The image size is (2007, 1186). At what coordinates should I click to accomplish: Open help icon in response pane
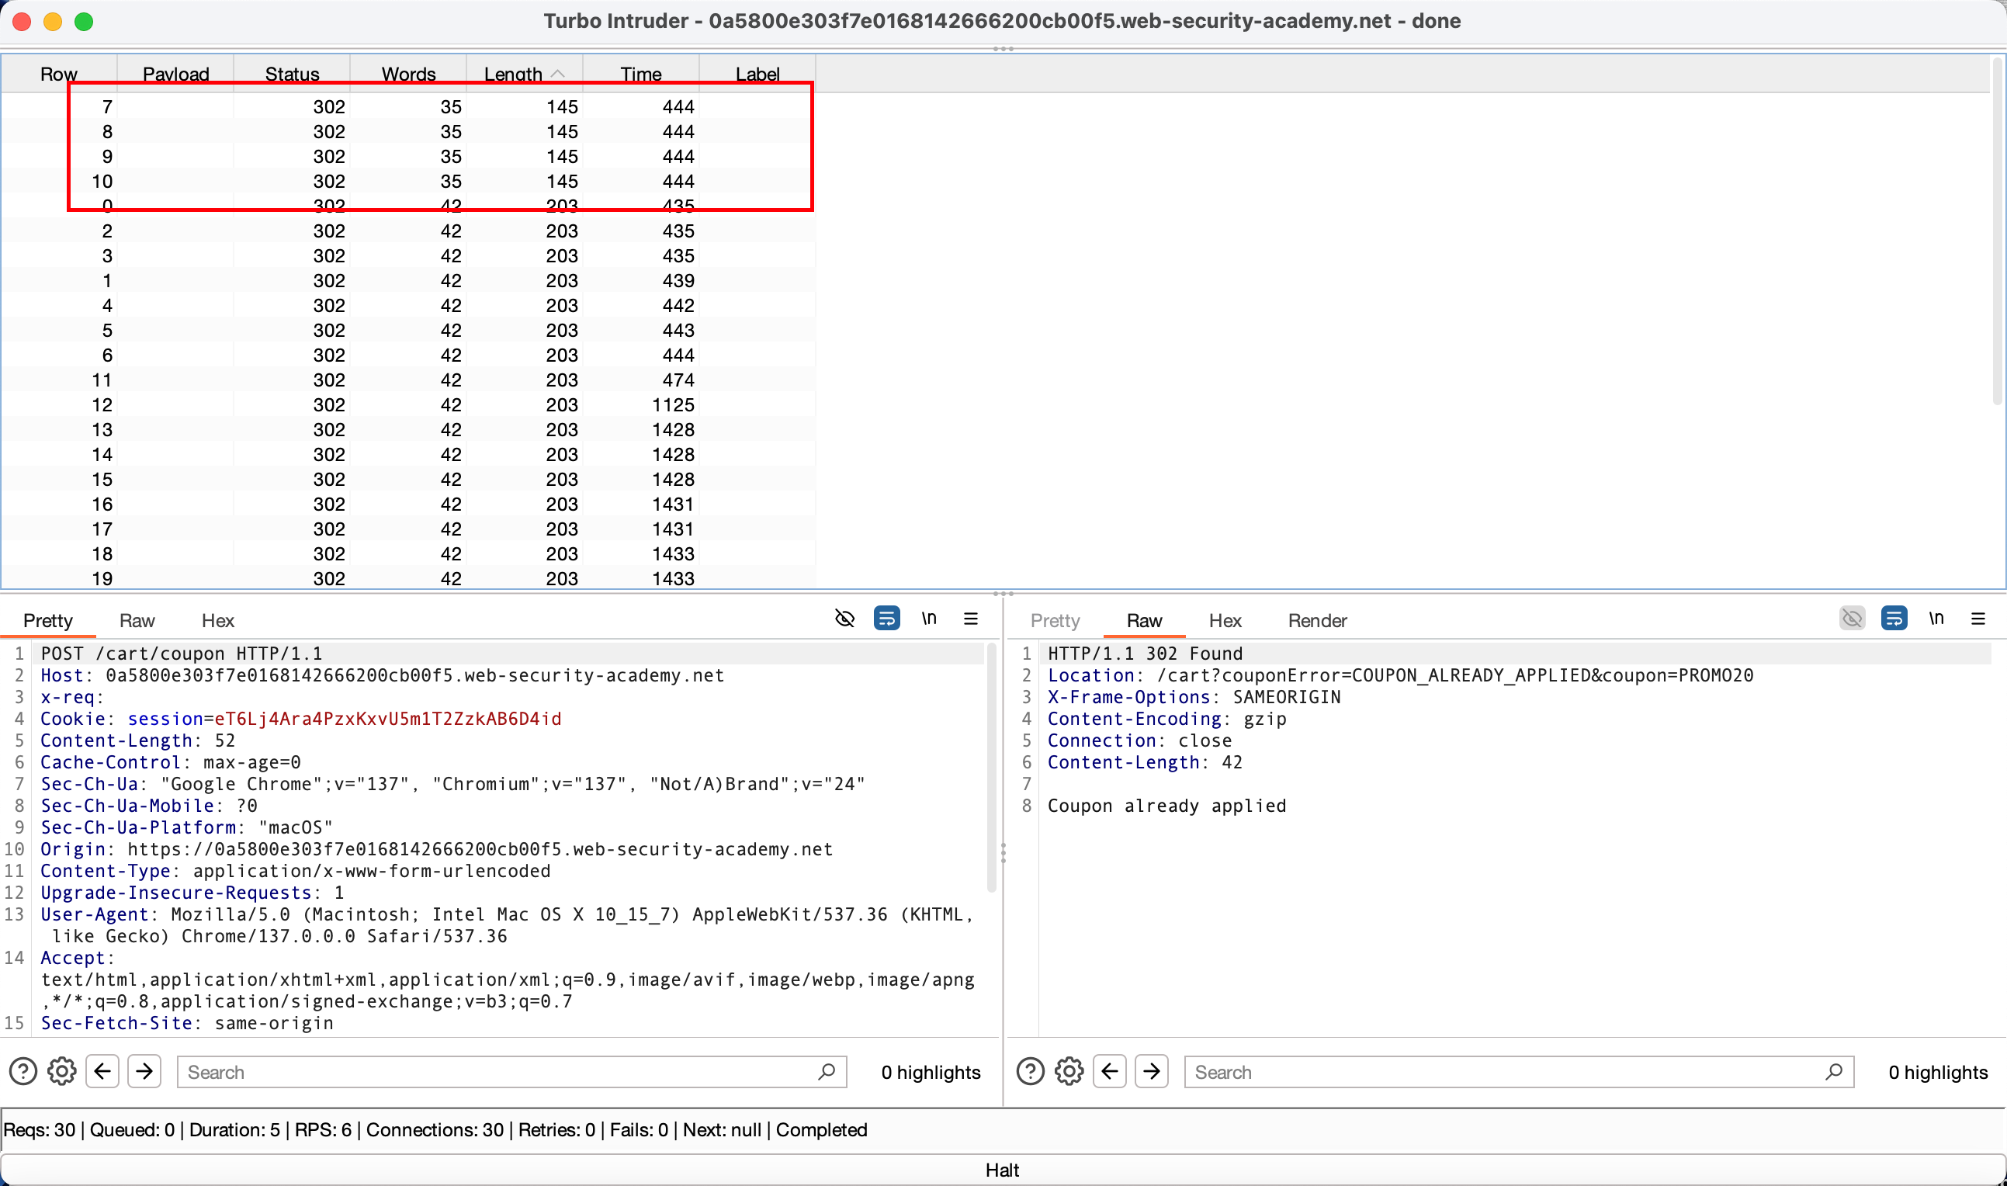pos(1031,1072)
